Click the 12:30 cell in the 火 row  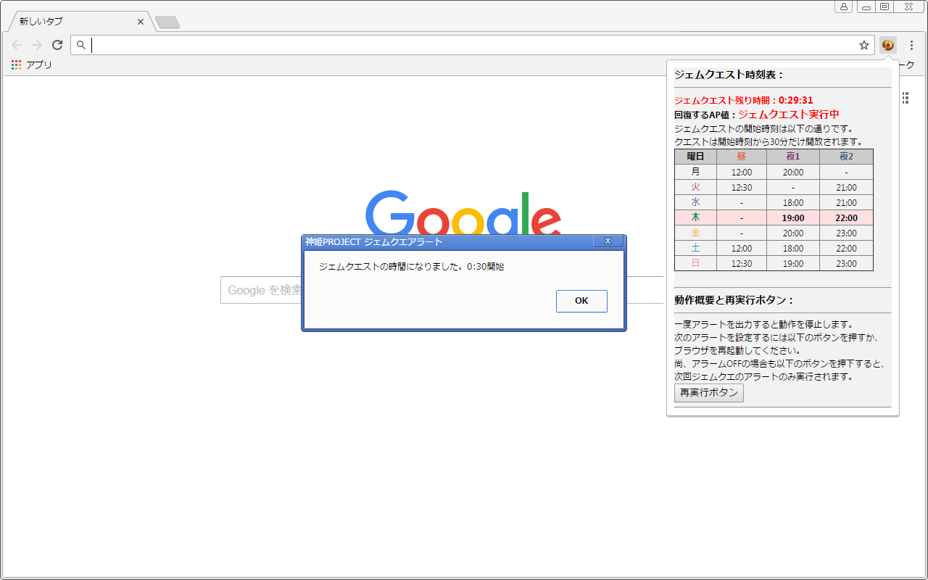pyautogui.click(x=741, y=187)
